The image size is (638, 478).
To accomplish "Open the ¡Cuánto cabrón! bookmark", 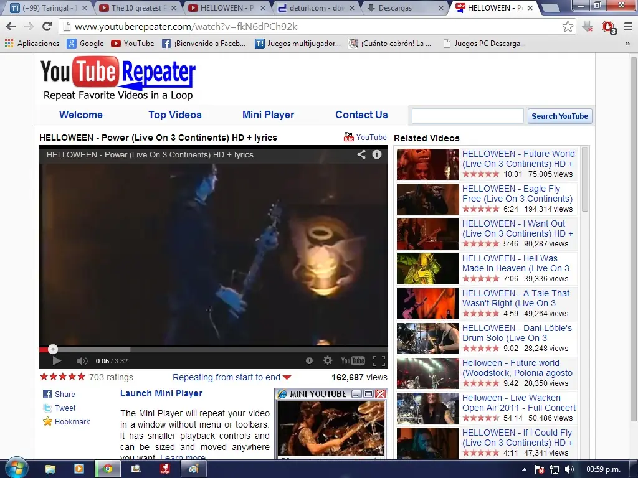I will tap(390, 44).
